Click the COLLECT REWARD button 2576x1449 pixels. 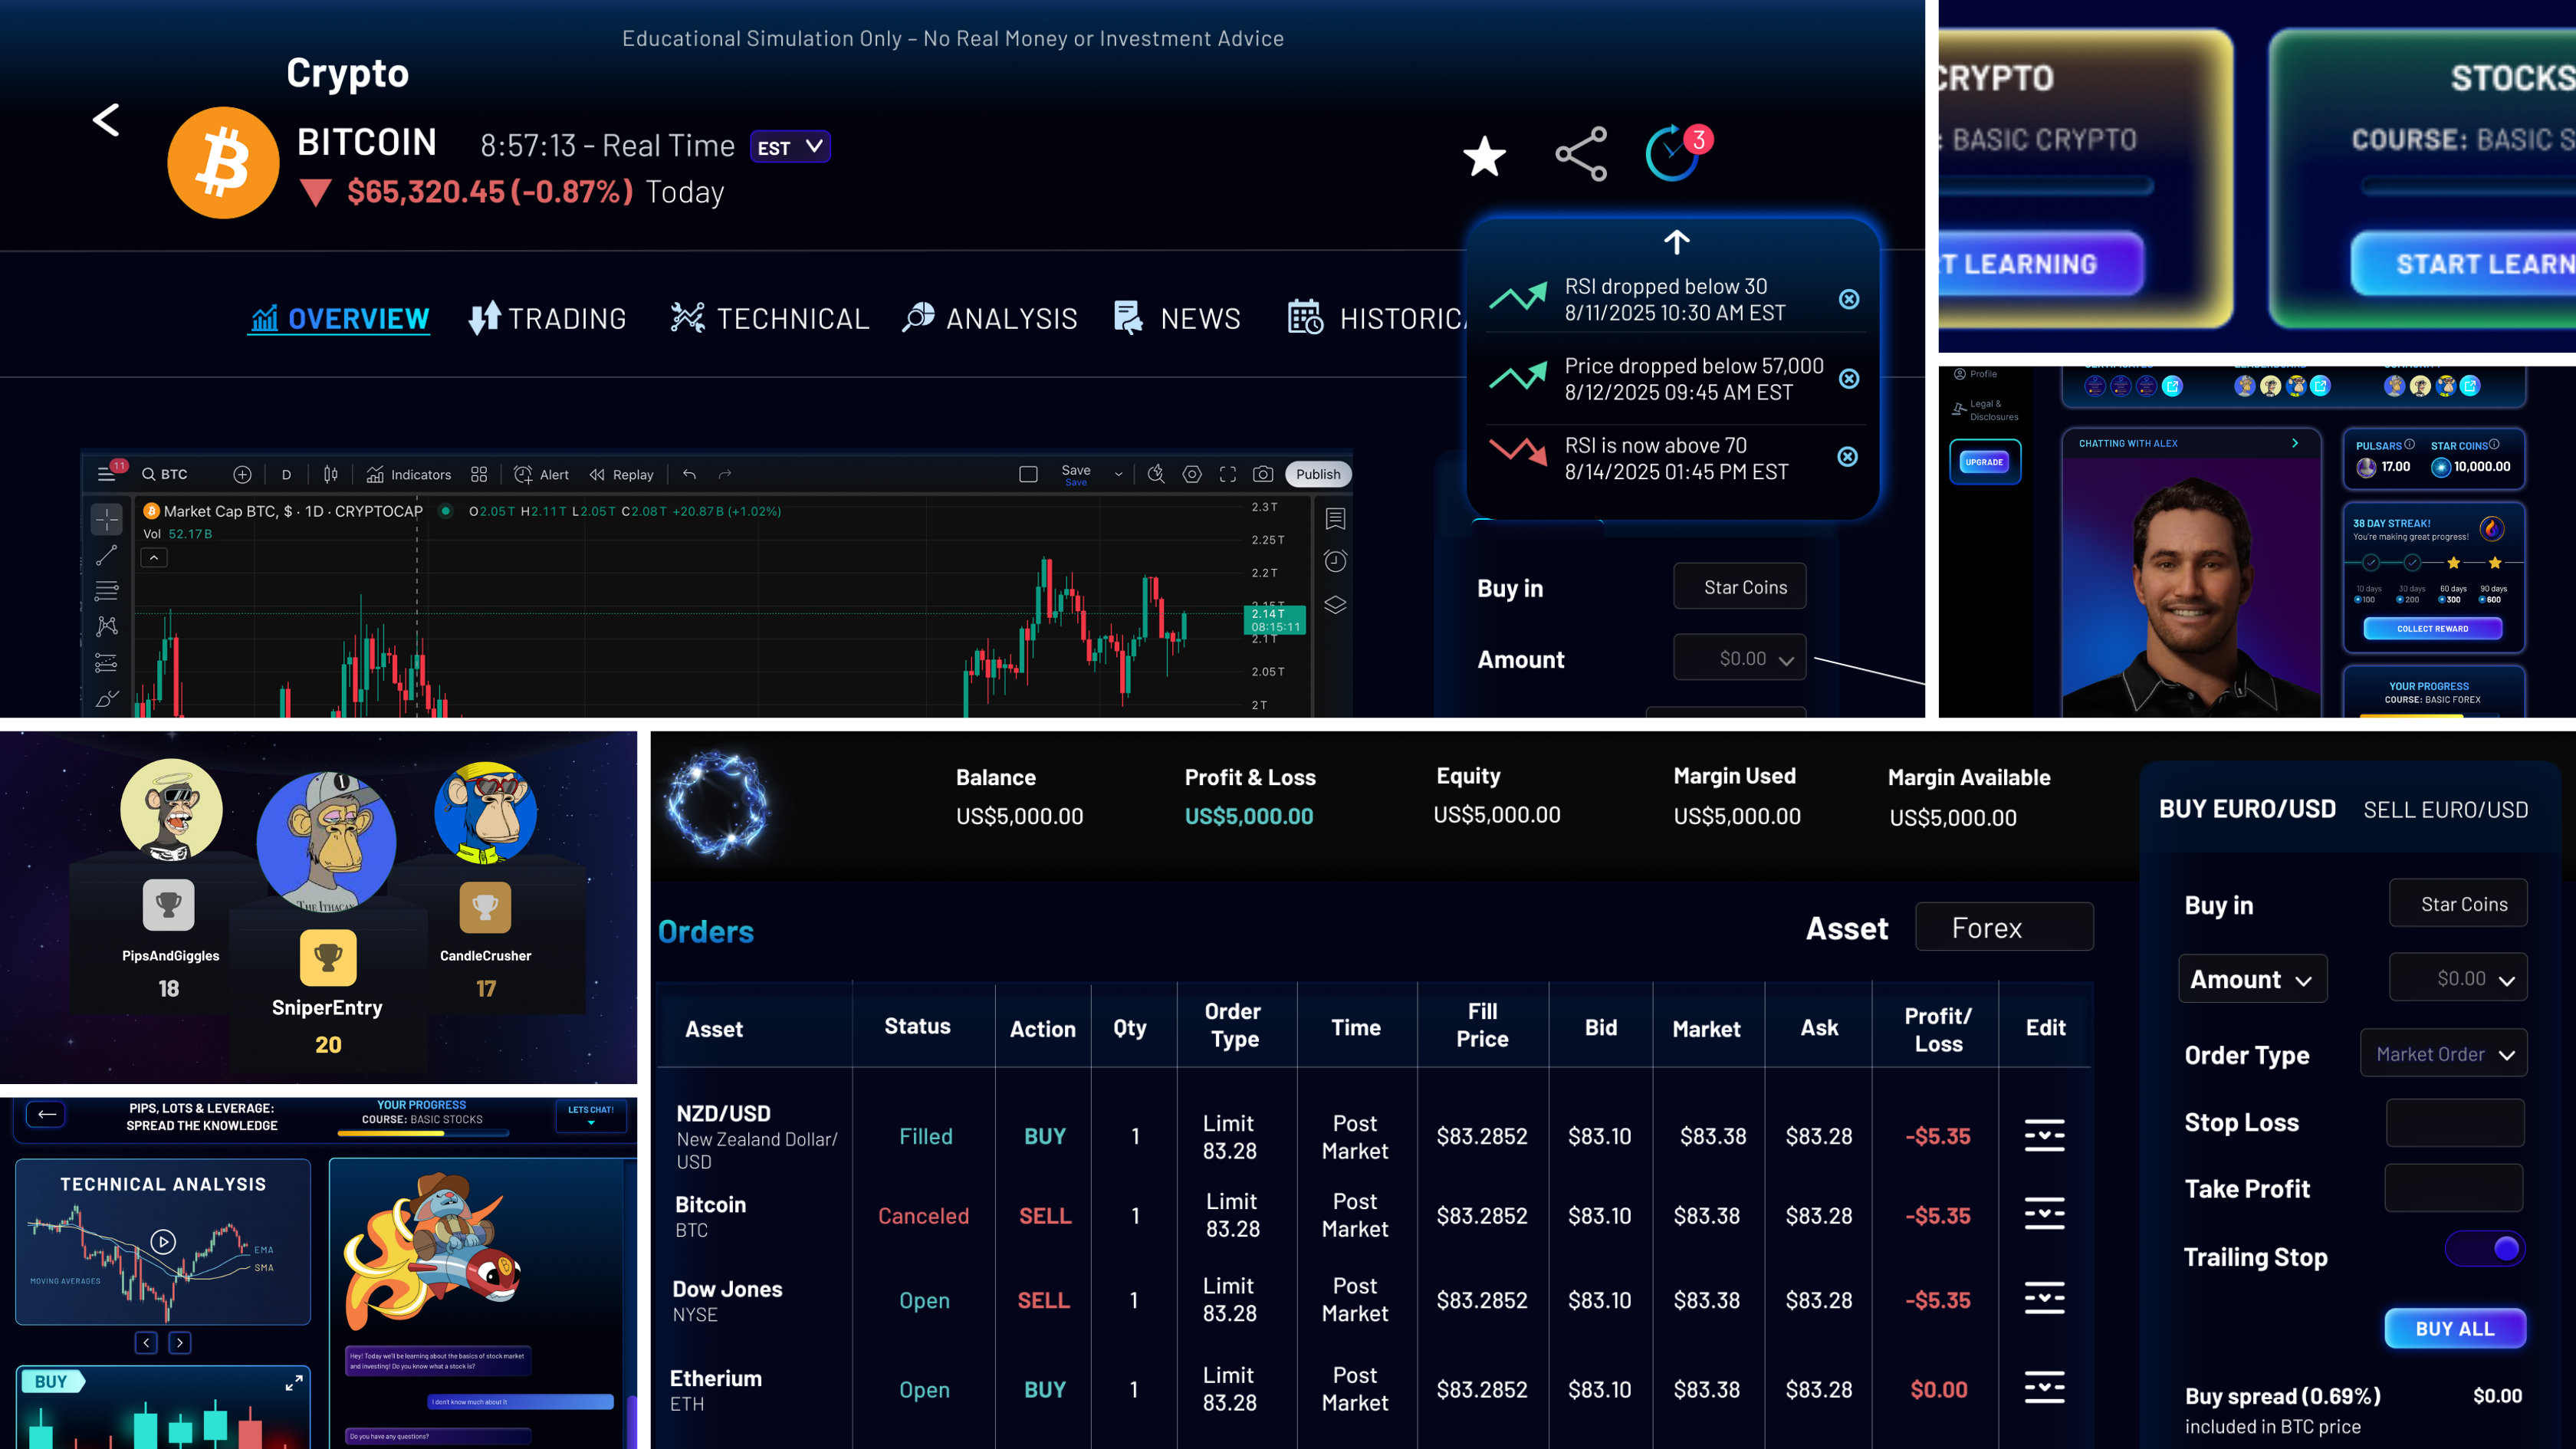pos(2432,629)
